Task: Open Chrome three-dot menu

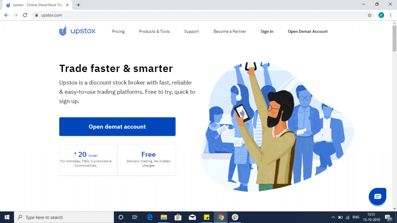Action: point(391,15)
